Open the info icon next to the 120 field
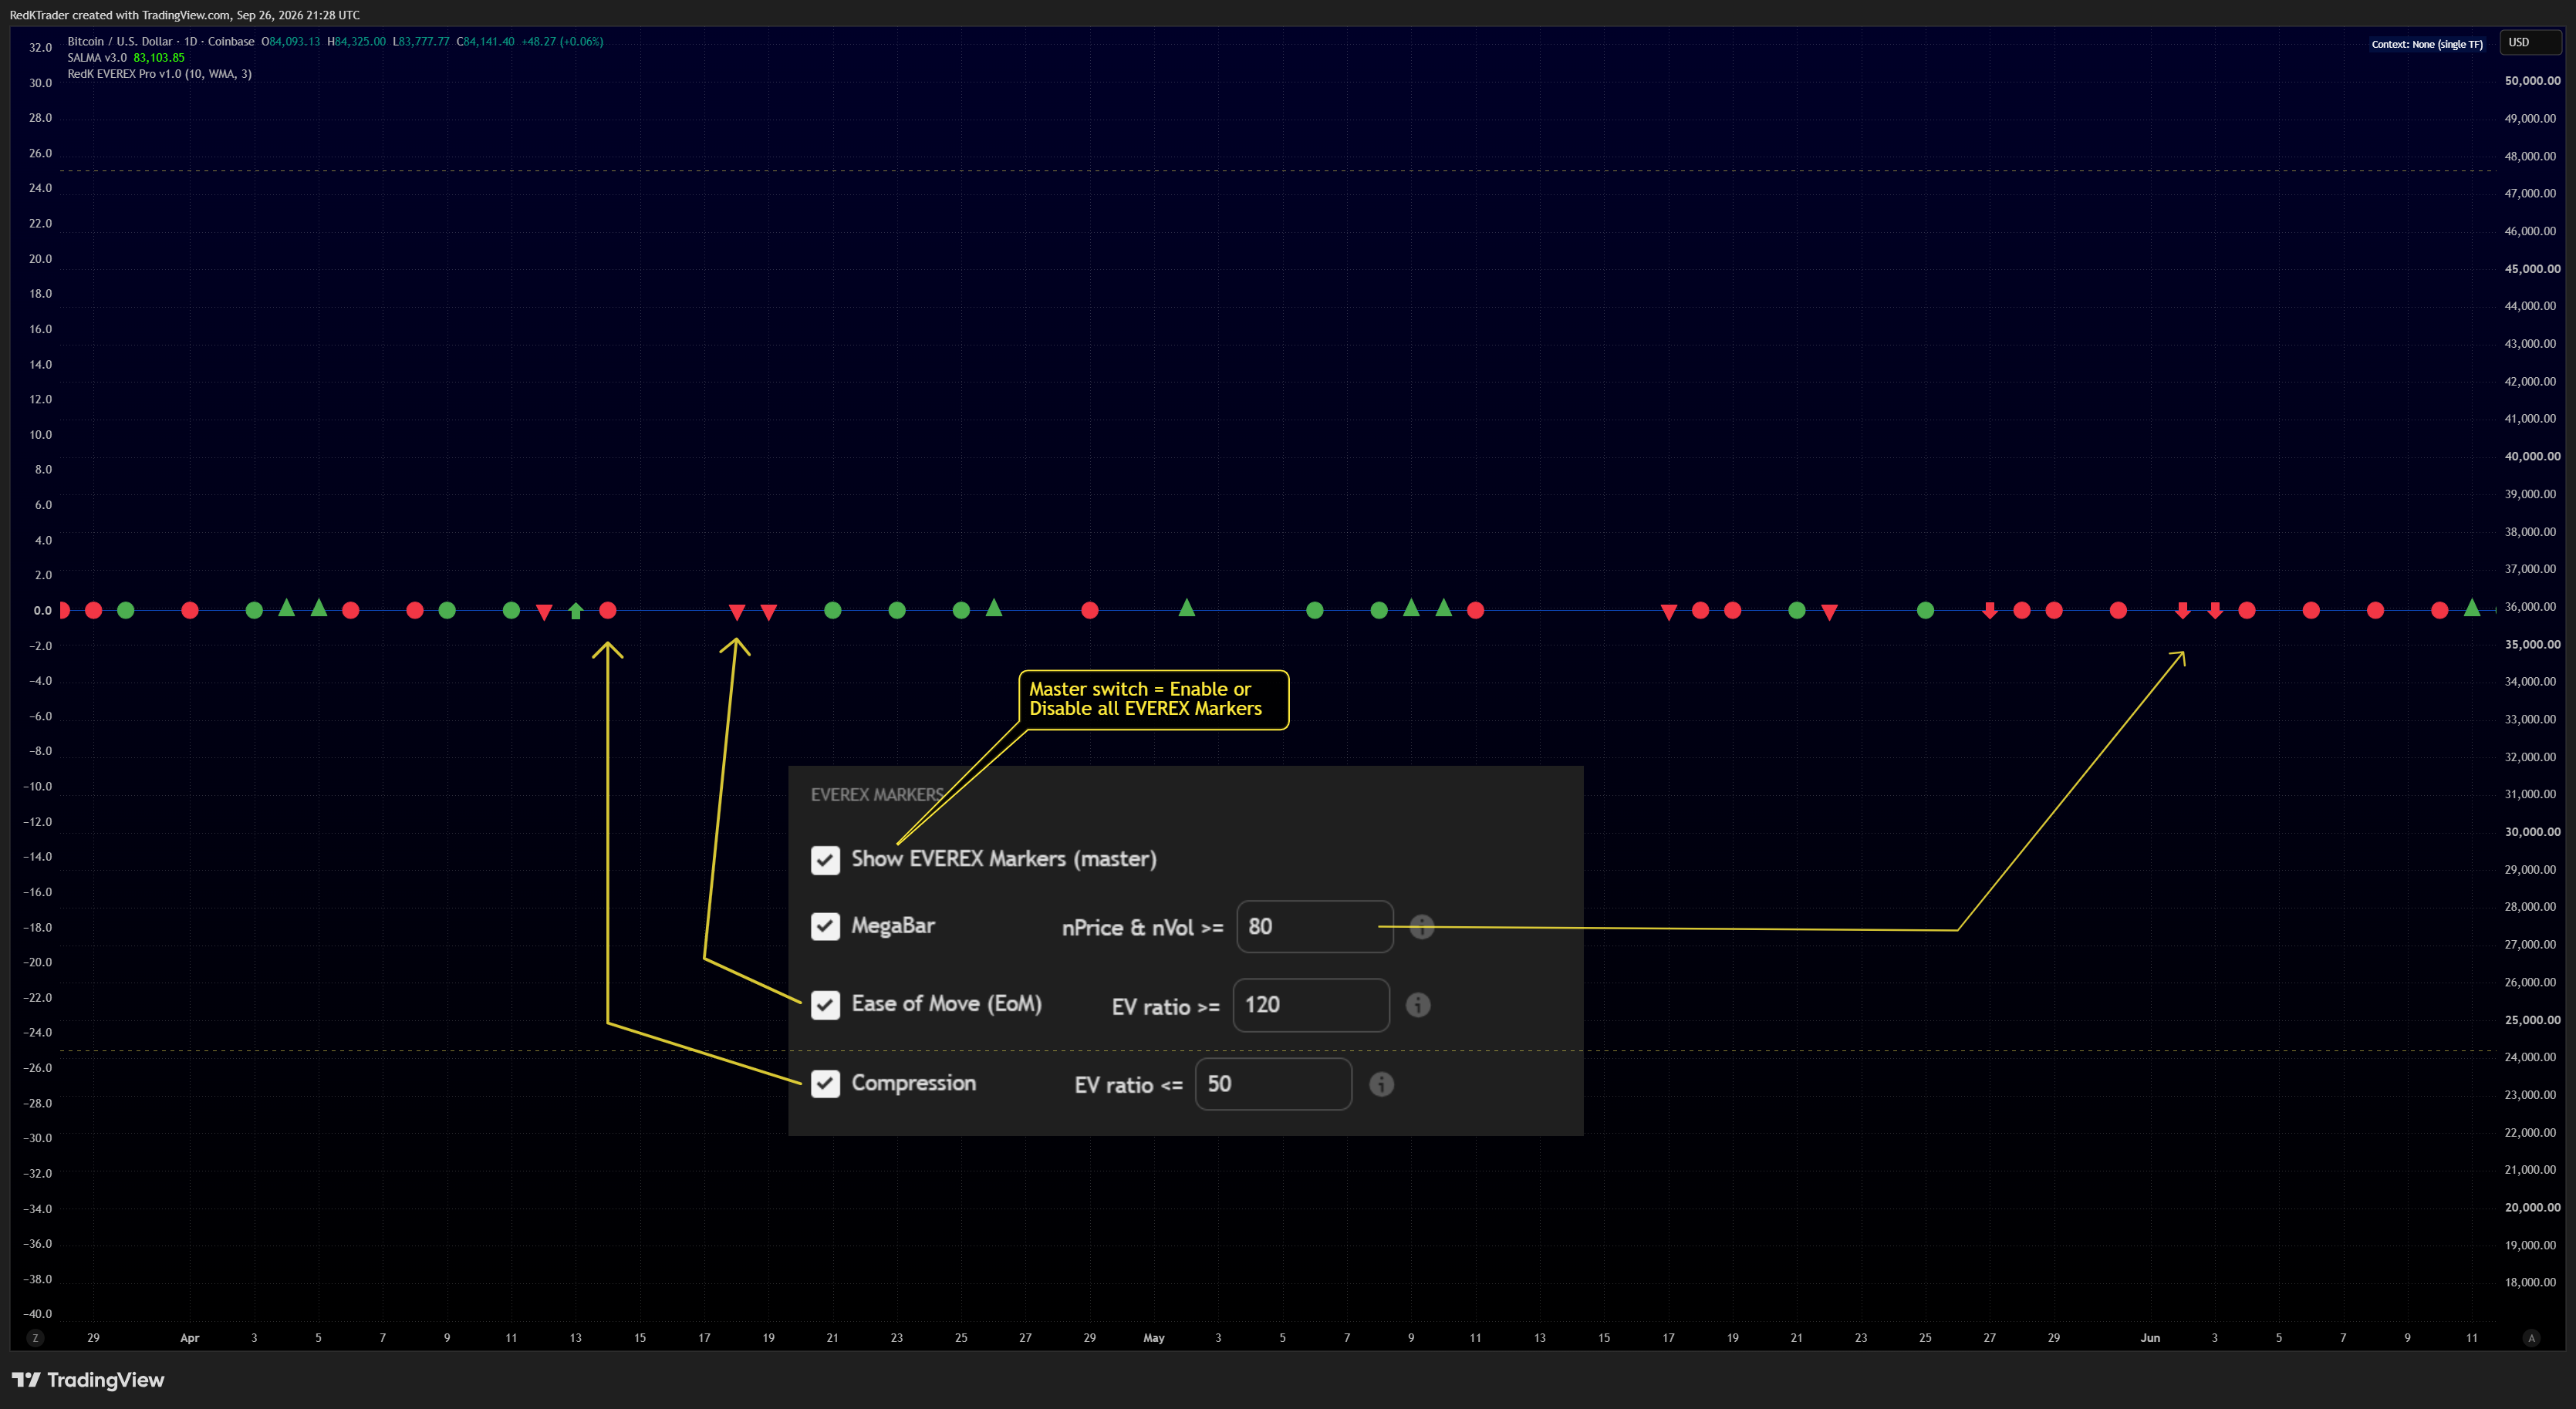2576x1409 pixels. [x=1418, y=1006]
